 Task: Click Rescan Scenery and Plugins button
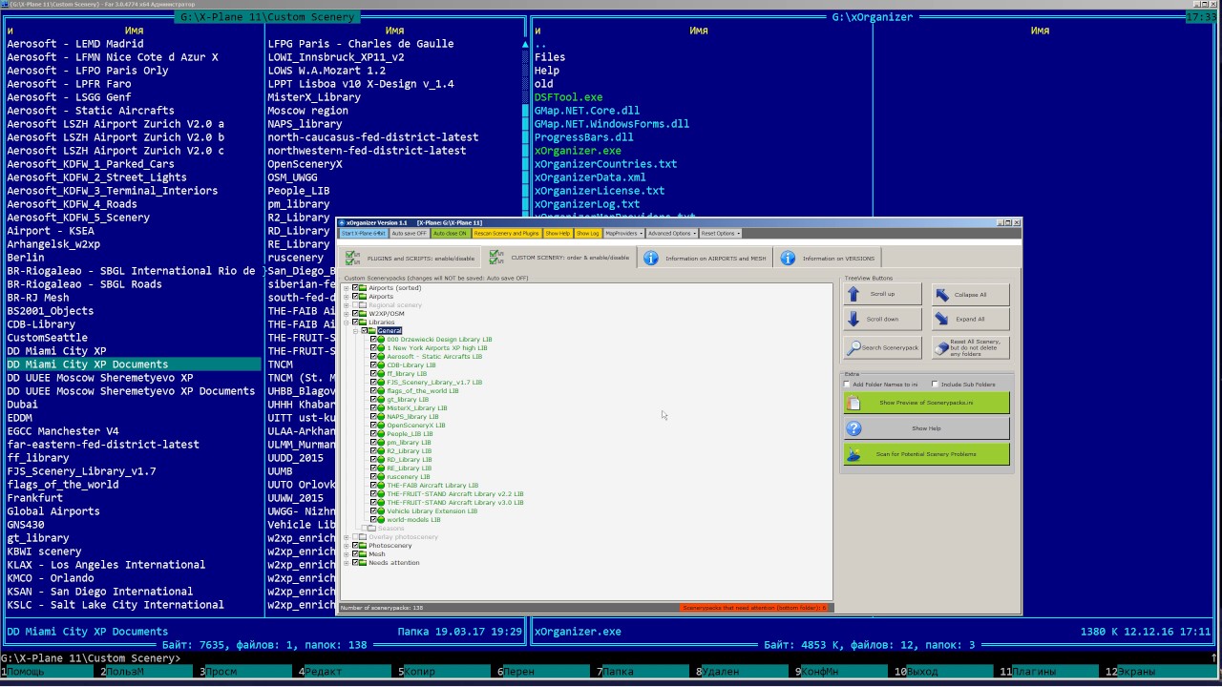pyautogui.click(x=507, y=233)
